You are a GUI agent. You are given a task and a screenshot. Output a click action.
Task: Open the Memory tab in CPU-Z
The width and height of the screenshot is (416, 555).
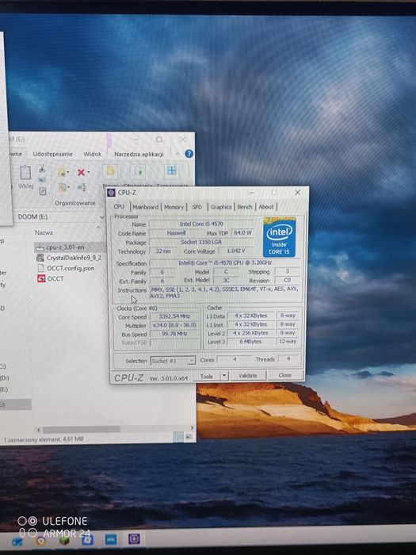pos(174,207)
